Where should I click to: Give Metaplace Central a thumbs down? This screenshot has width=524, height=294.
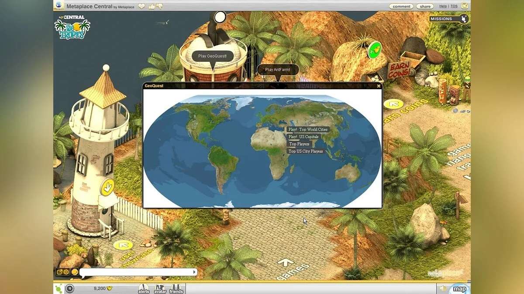coord(159,6)
